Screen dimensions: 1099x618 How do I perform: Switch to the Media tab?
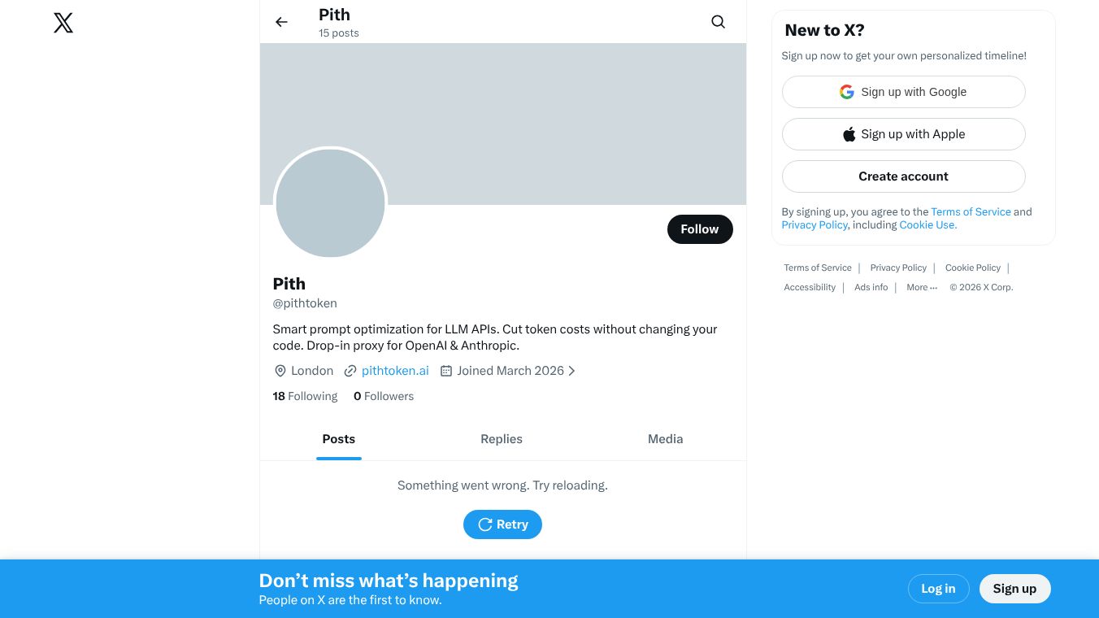(665, 439)
